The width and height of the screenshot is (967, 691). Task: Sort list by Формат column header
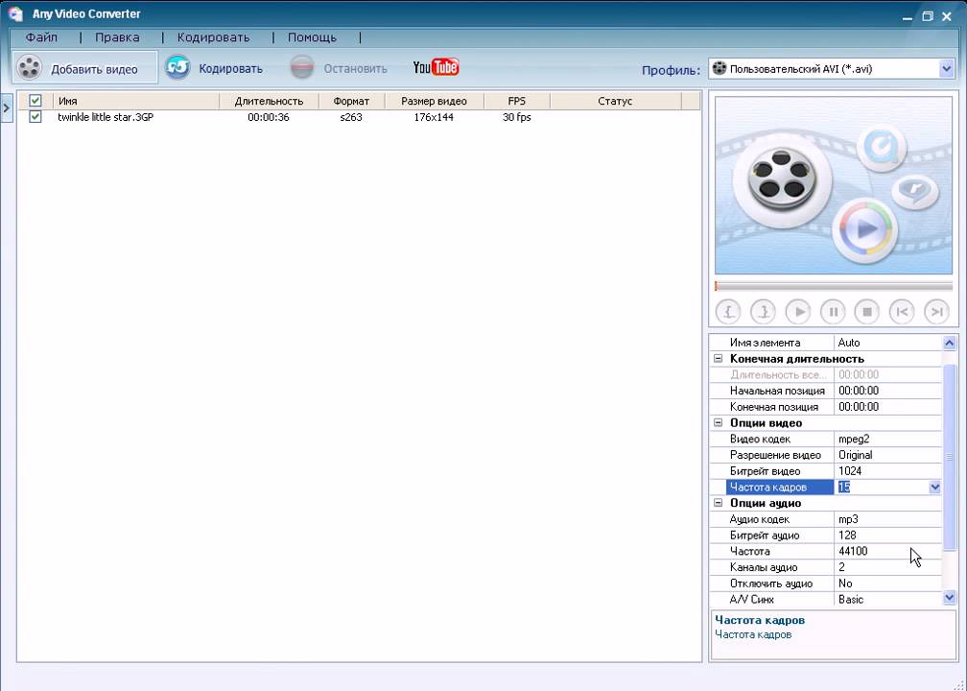(351, 101)
